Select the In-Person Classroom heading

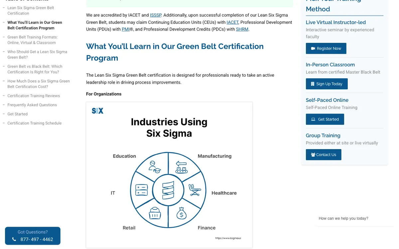330,64
